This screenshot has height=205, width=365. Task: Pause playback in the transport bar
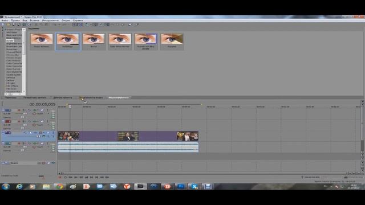[x=81, y=177]
